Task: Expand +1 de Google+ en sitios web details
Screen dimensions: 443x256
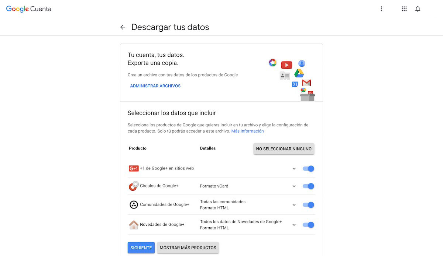Action: pos(294,169)
